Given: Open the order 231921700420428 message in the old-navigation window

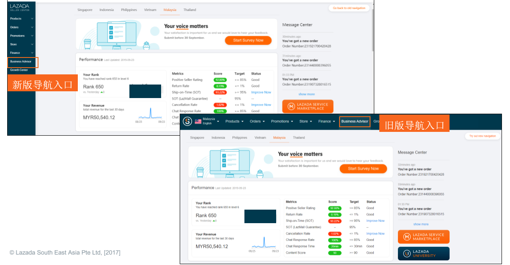Looking at the screenshot, I should [x=421, y=169].
